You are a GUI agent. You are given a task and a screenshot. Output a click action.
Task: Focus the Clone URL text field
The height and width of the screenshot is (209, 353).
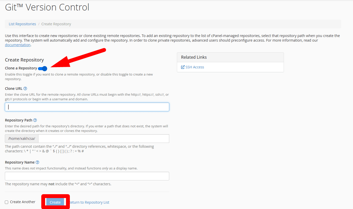tap(87, 107)
